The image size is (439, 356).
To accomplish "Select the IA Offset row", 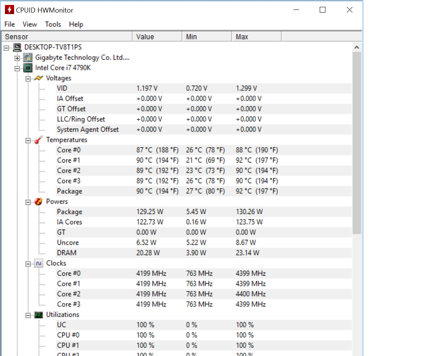I will (204, 99).
